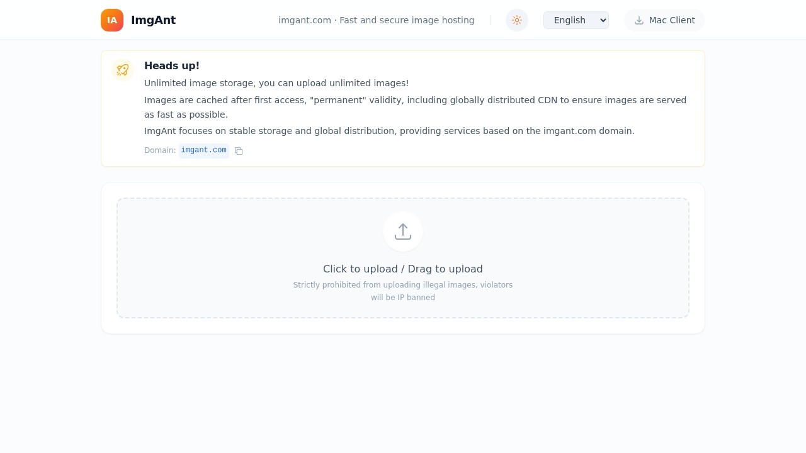The height and width of the screenshot is (453, 806).
Task: Click the language selector chevron arrow
Action: point(603,20)
